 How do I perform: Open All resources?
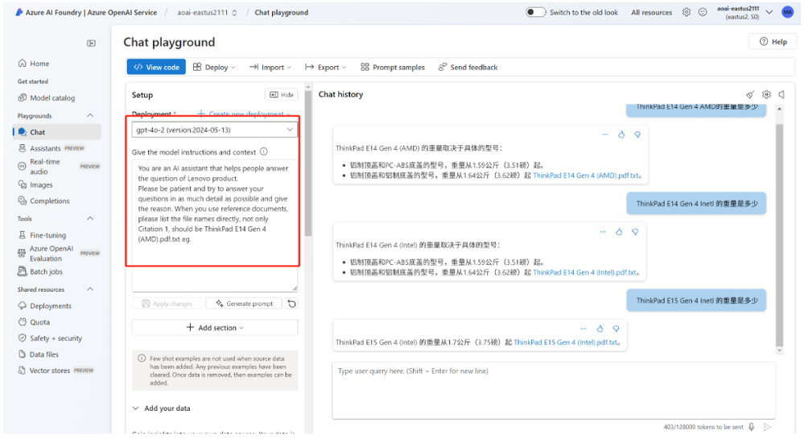tap(651, 12)
